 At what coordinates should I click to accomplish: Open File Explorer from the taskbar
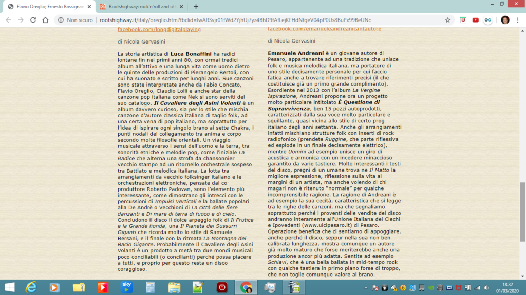174,287
